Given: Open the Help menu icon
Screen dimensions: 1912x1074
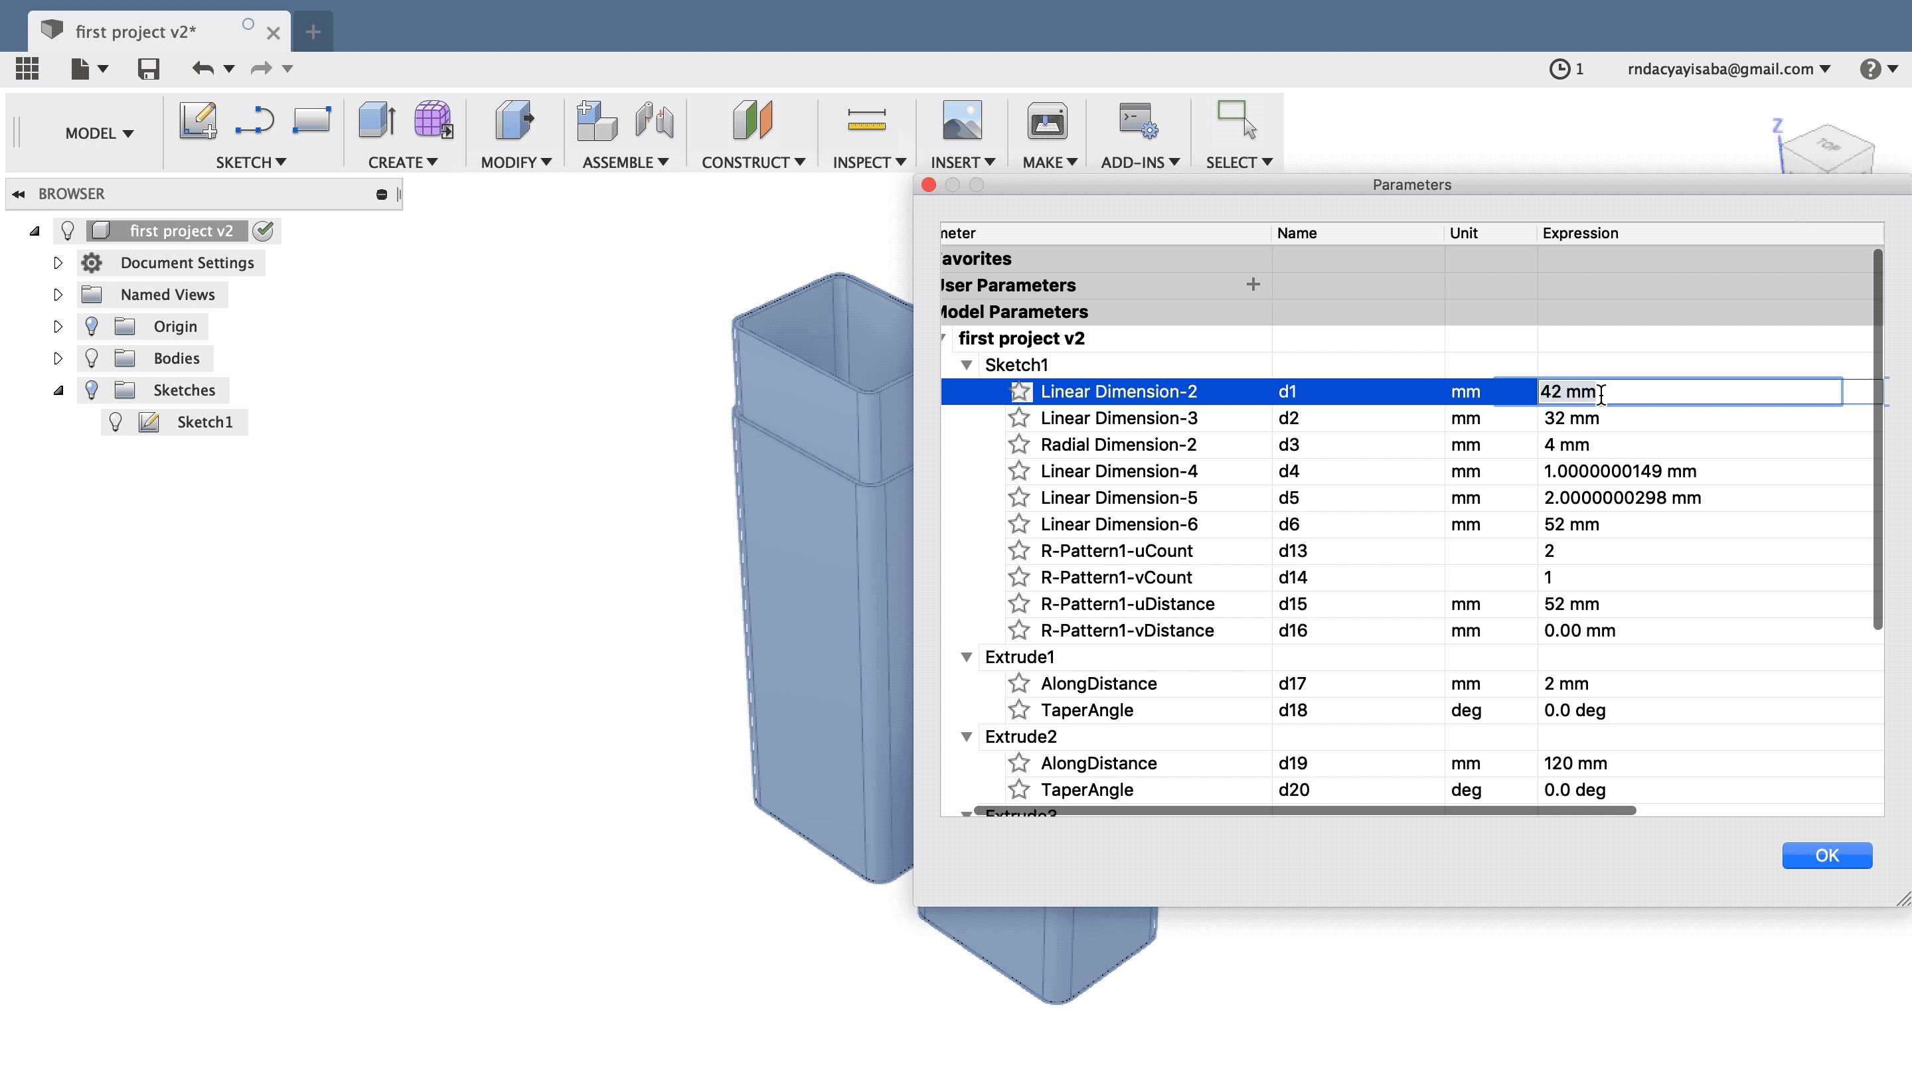Looking at the screenshot, I should tap(1870, 69).
